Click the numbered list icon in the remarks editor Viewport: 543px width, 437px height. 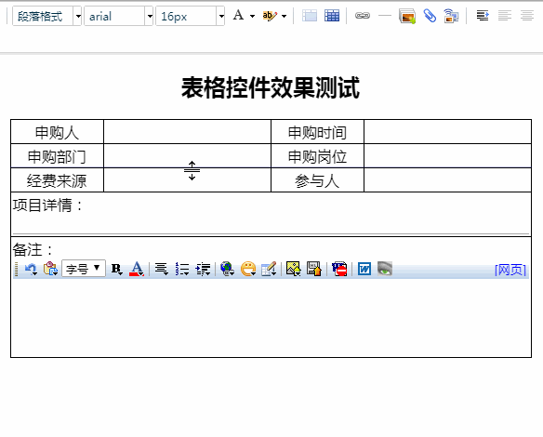182,269
